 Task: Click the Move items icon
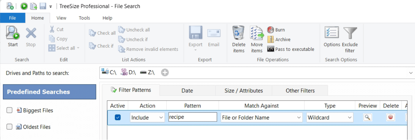257,33
